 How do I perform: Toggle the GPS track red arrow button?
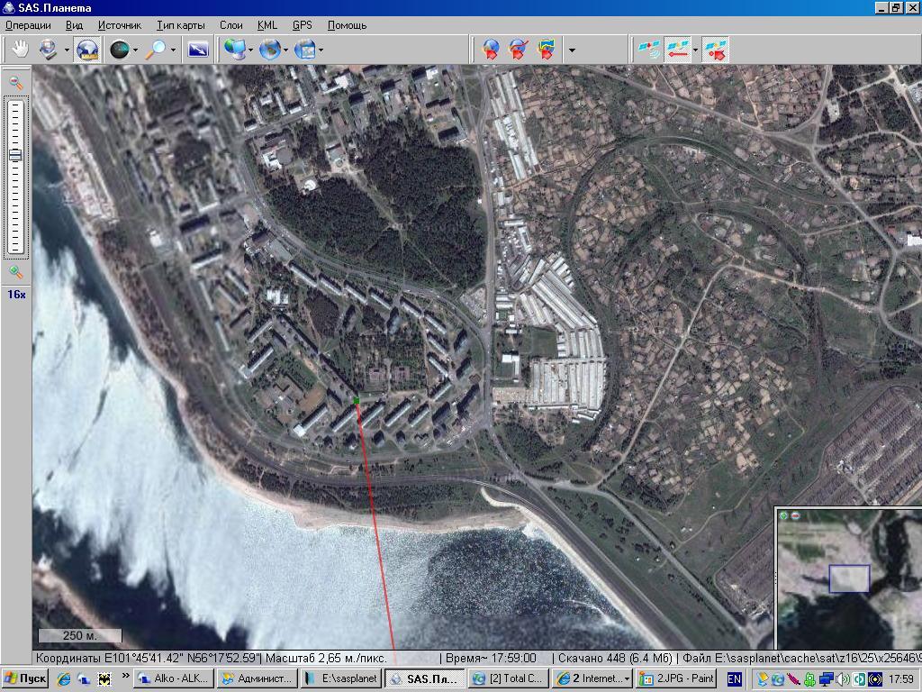tap(678, 50)
